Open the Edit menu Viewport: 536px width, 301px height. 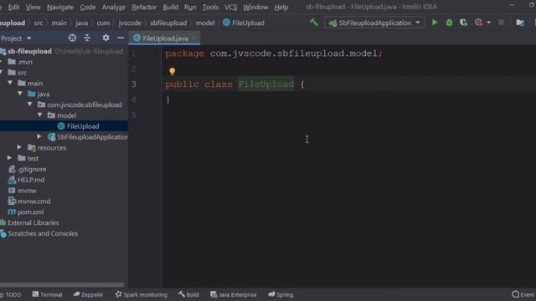coord(13,8)
